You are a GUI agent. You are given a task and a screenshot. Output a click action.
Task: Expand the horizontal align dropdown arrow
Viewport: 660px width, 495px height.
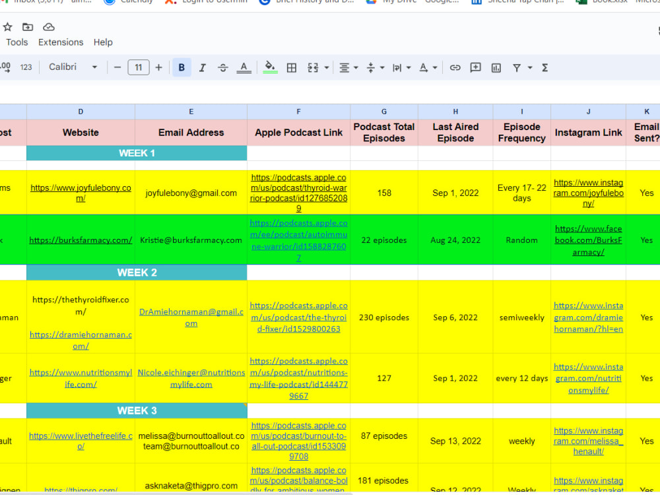click(356, 67)
